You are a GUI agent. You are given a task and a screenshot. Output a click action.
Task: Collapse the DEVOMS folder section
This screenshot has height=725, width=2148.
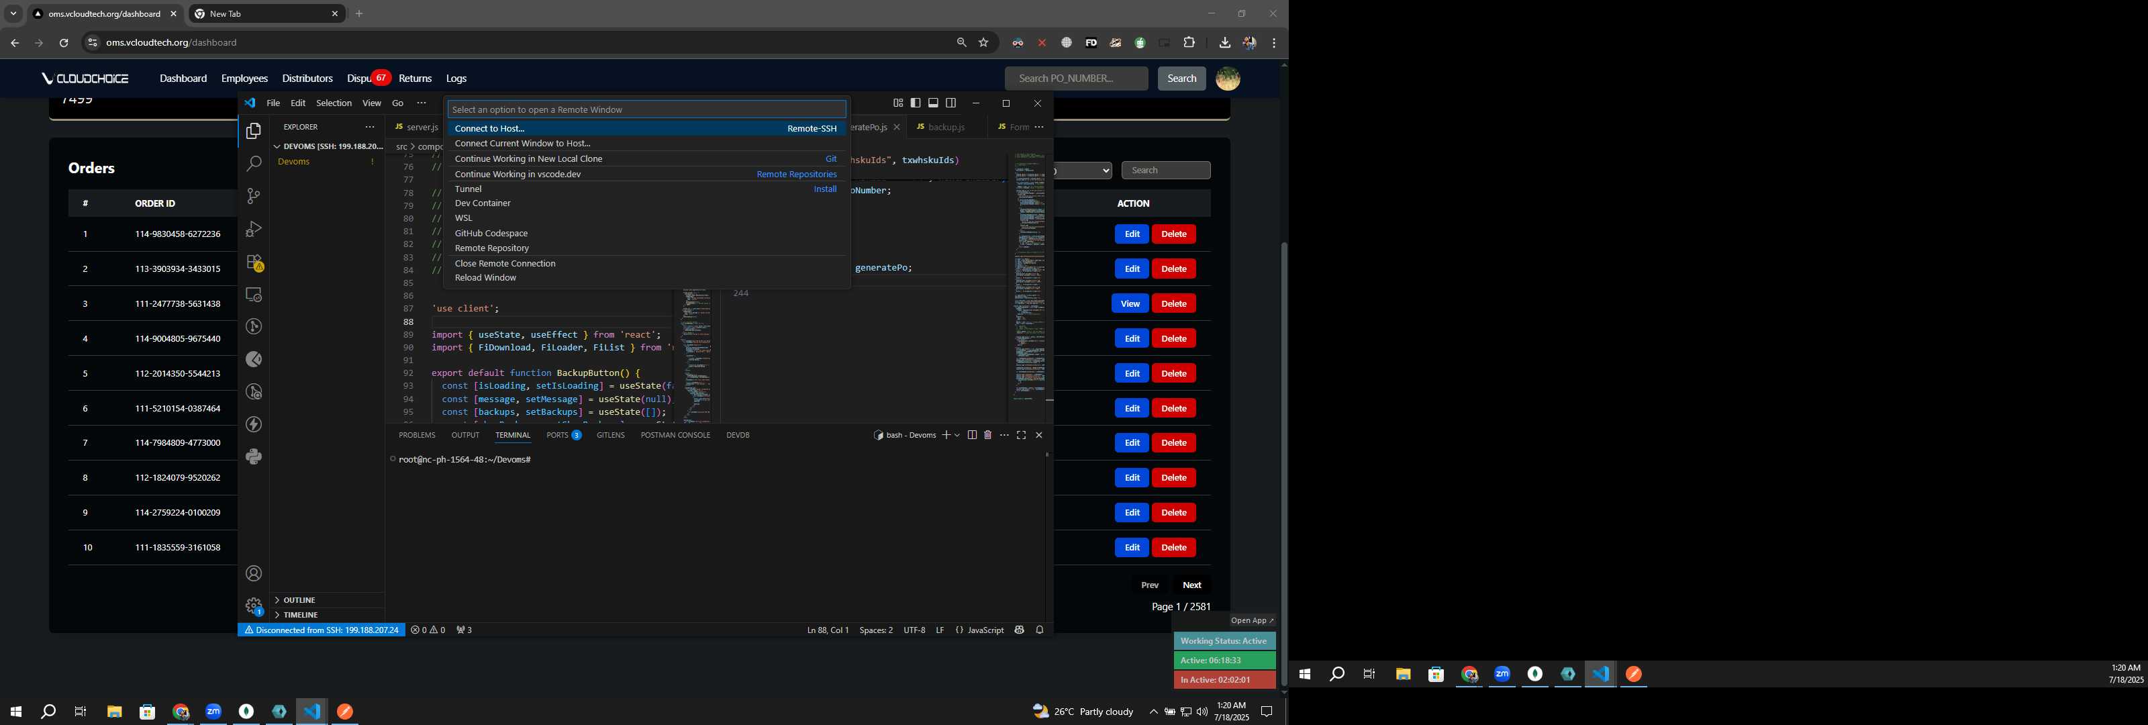(327, 146)
